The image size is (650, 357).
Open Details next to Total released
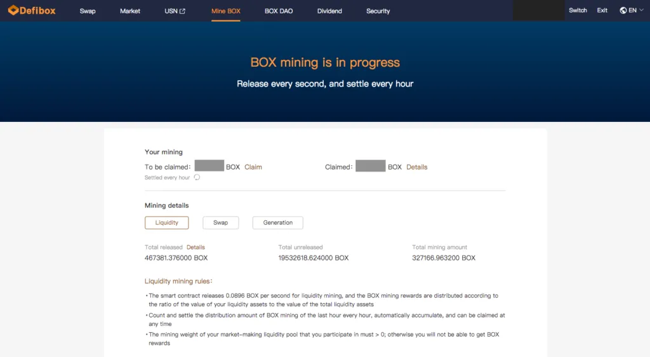(x=196, y=247)
